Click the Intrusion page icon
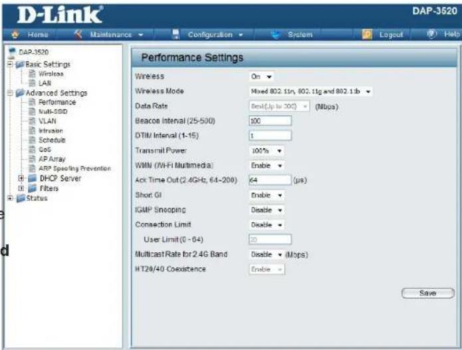 tap(32, 130)
